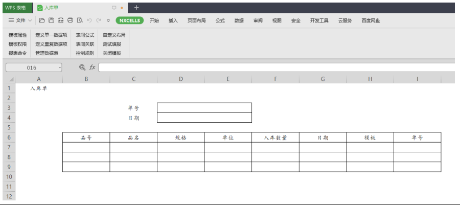Click the fx insert function icon
460x205 pixels.
click(x=92, y=67)
